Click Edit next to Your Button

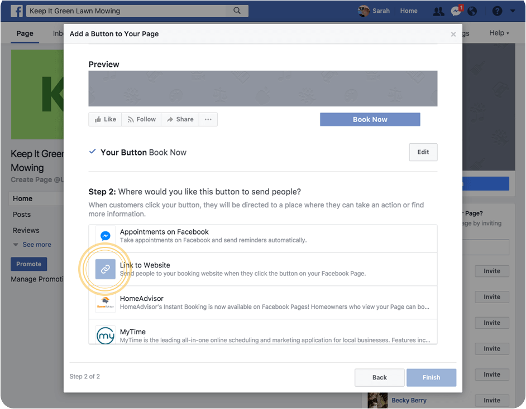tap(423, 152)
